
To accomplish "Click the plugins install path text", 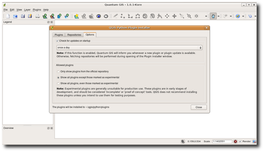I will tap(81, 107).
